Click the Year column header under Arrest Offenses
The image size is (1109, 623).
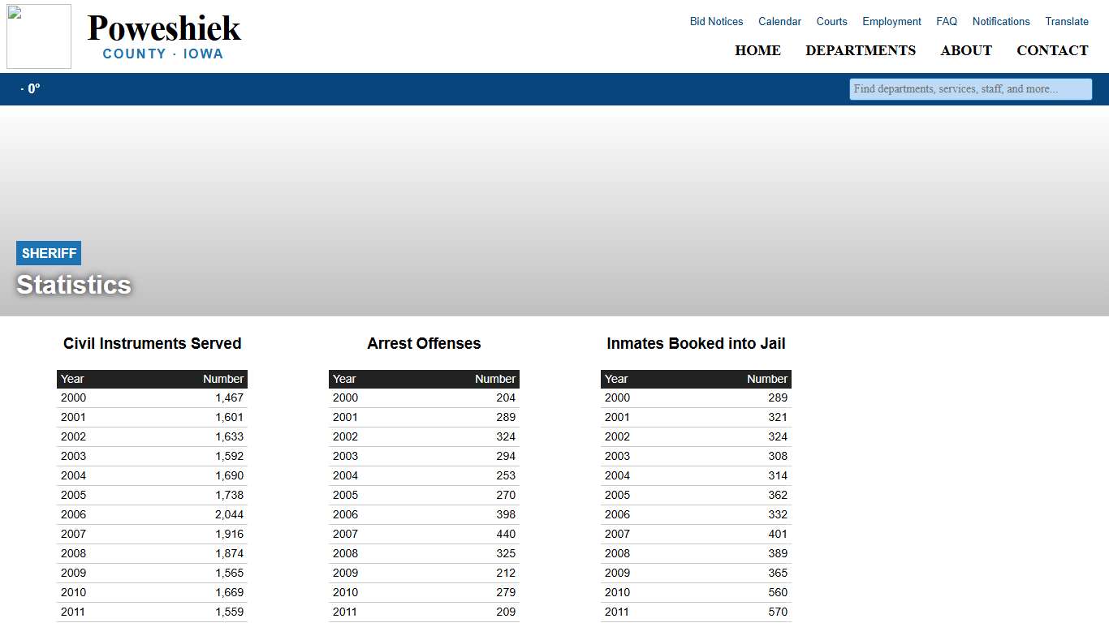343,379
